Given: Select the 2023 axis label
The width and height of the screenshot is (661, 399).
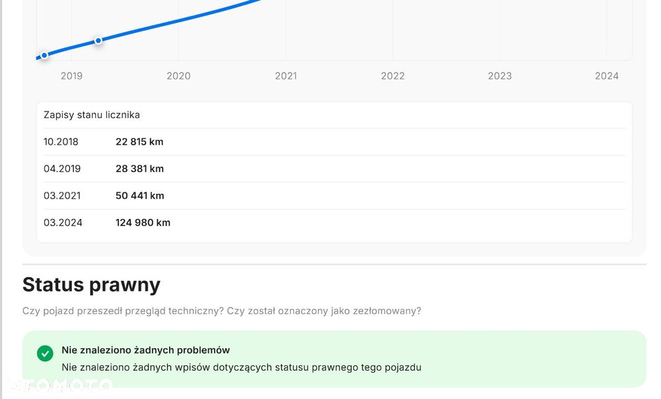Looking at the screenshot, I should pyautogui.click(x=500, y=76).
